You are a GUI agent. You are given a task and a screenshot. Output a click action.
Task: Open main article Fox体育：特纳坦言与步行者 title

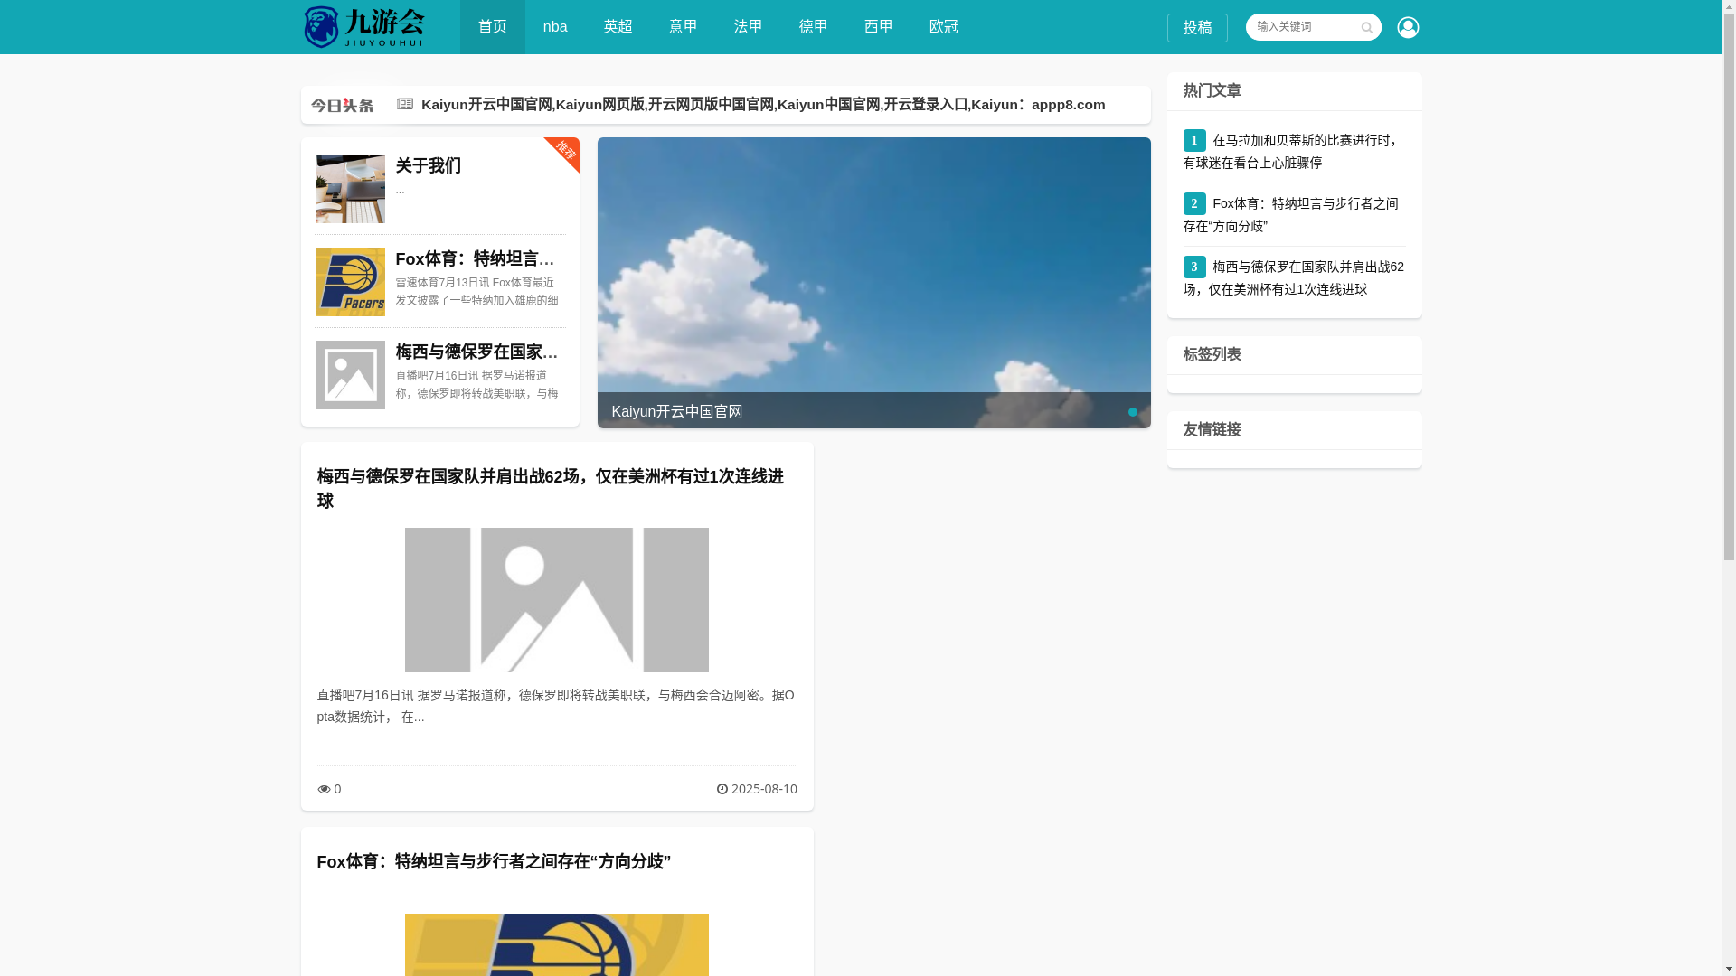(x=494, y=861)
